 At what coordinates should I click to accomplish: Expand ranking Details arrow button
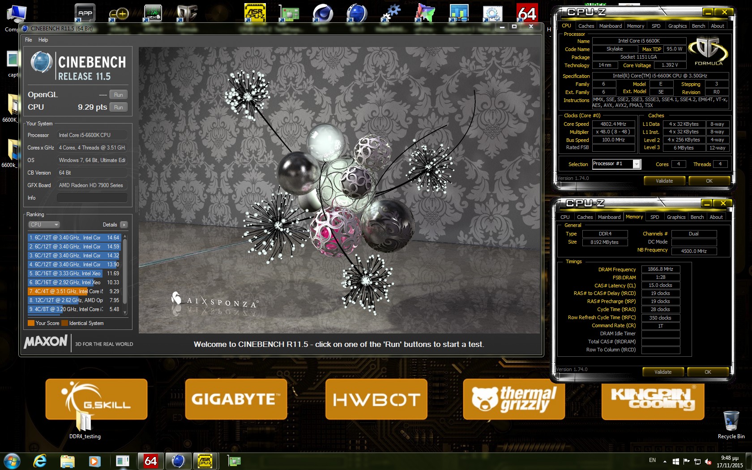pos(124,225)
